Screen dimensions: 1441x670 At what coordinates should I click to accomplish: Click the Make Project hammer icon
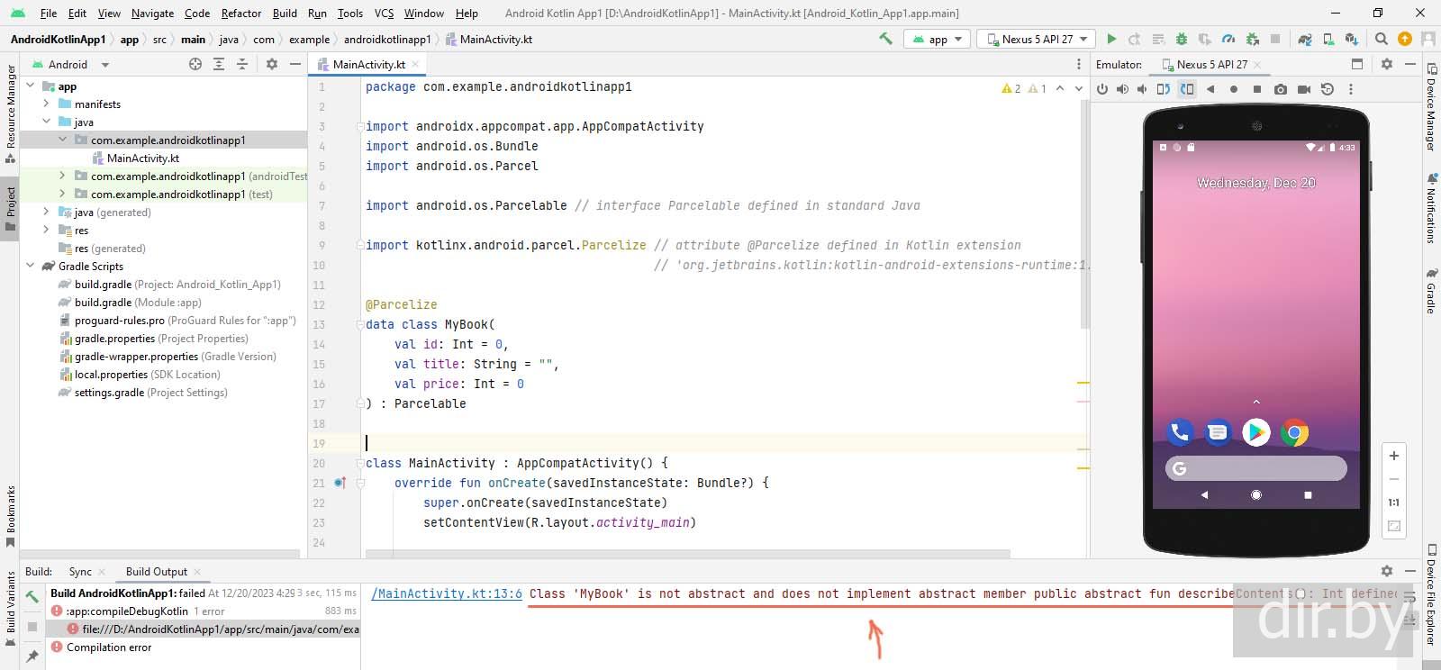point(885,39)
